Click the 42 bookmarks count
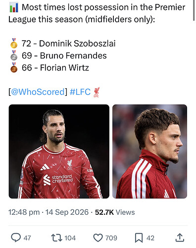The image size is (196, 248). [150, 238]
